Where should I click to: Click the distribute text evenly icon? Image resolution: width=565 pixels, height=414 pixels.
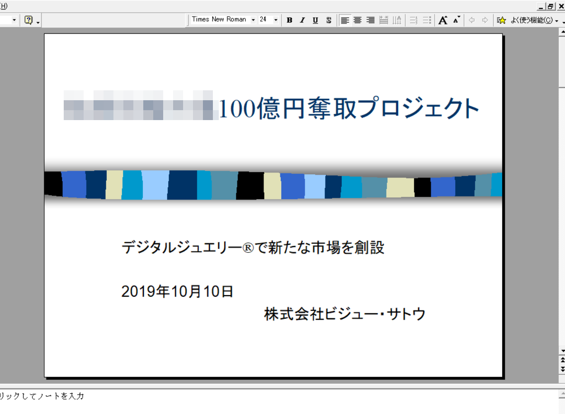pos(384,20)
